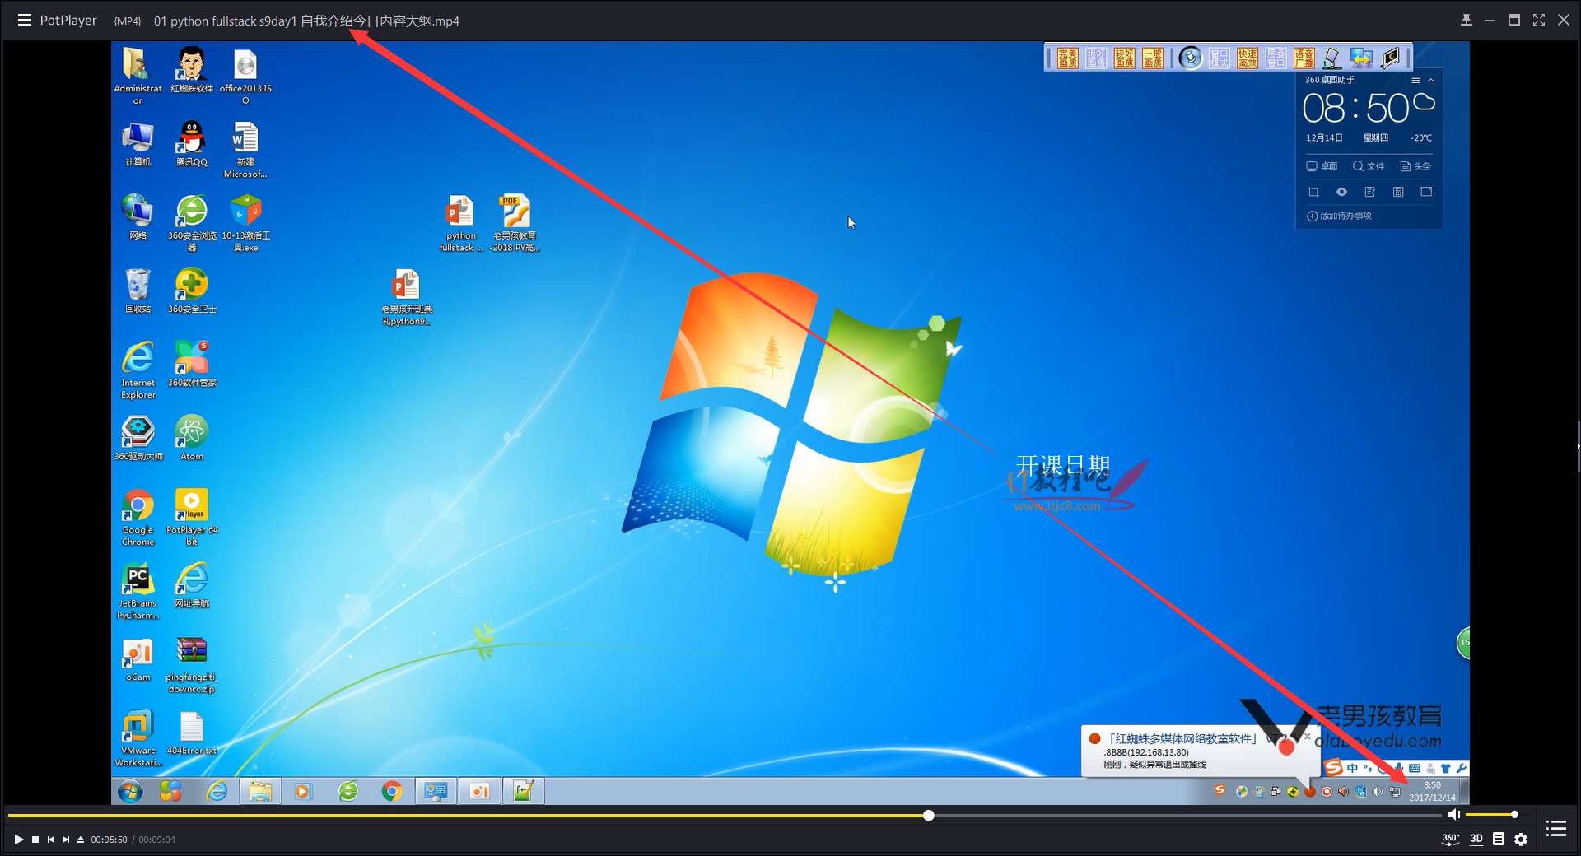
Task: Open the PotPlayer main menu
Action: point(25,20)
